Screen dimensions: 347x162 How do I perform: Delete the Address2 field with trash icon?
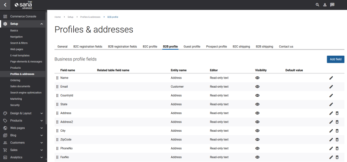click(337, 122)
